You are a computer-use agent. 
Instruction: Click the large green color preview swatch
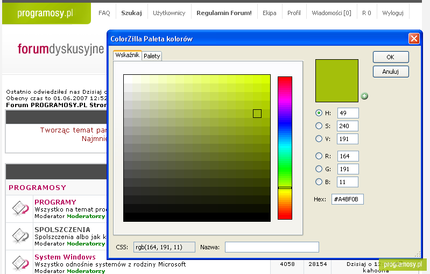(x=337, y=81)
